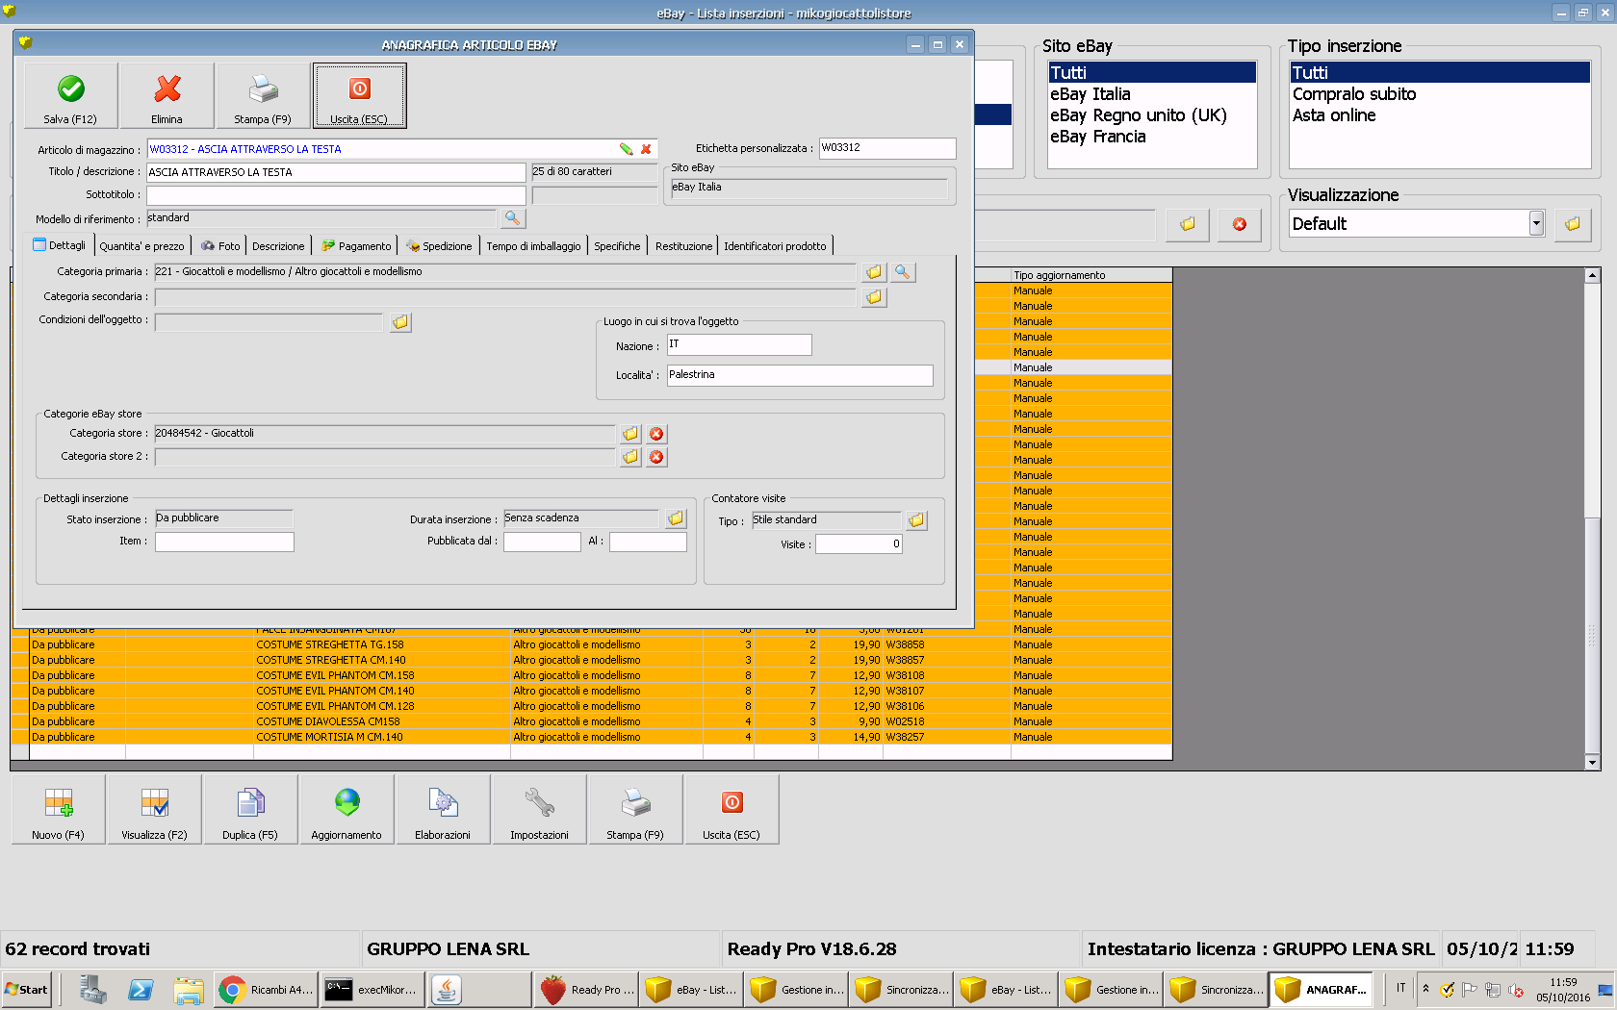Select Compralo subito listing type
Image resolution: width=1617 pixels, height=1010 pixels.
coord(1439,94)
